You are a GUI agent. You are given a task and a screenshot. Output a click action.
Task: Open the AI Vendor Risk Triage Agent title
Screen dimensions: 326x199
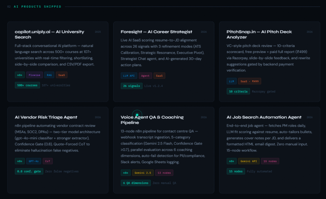46,117
